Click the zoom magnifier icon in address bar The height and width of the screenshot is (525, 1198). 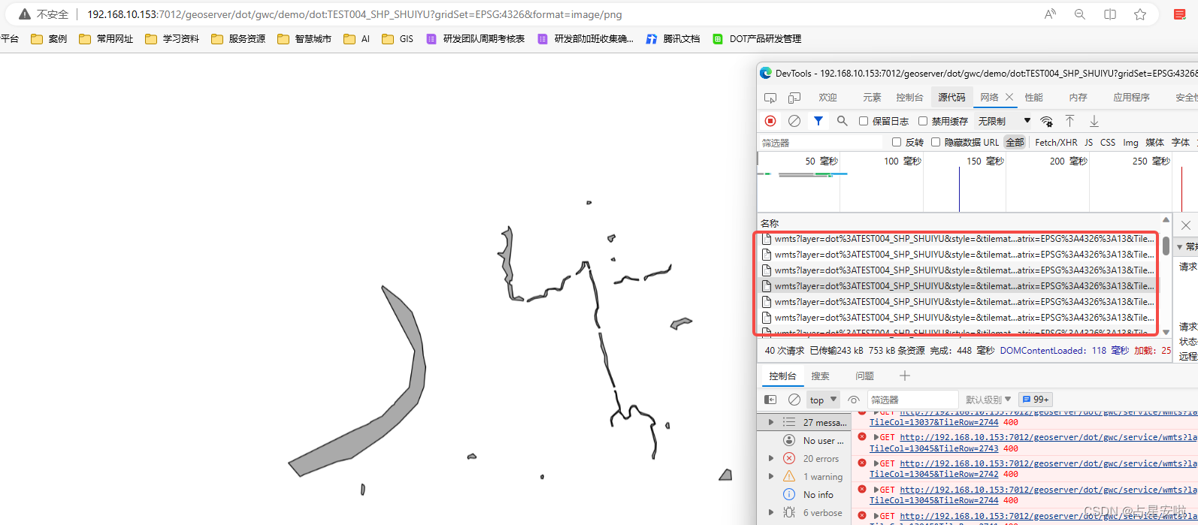[1080, 14]
